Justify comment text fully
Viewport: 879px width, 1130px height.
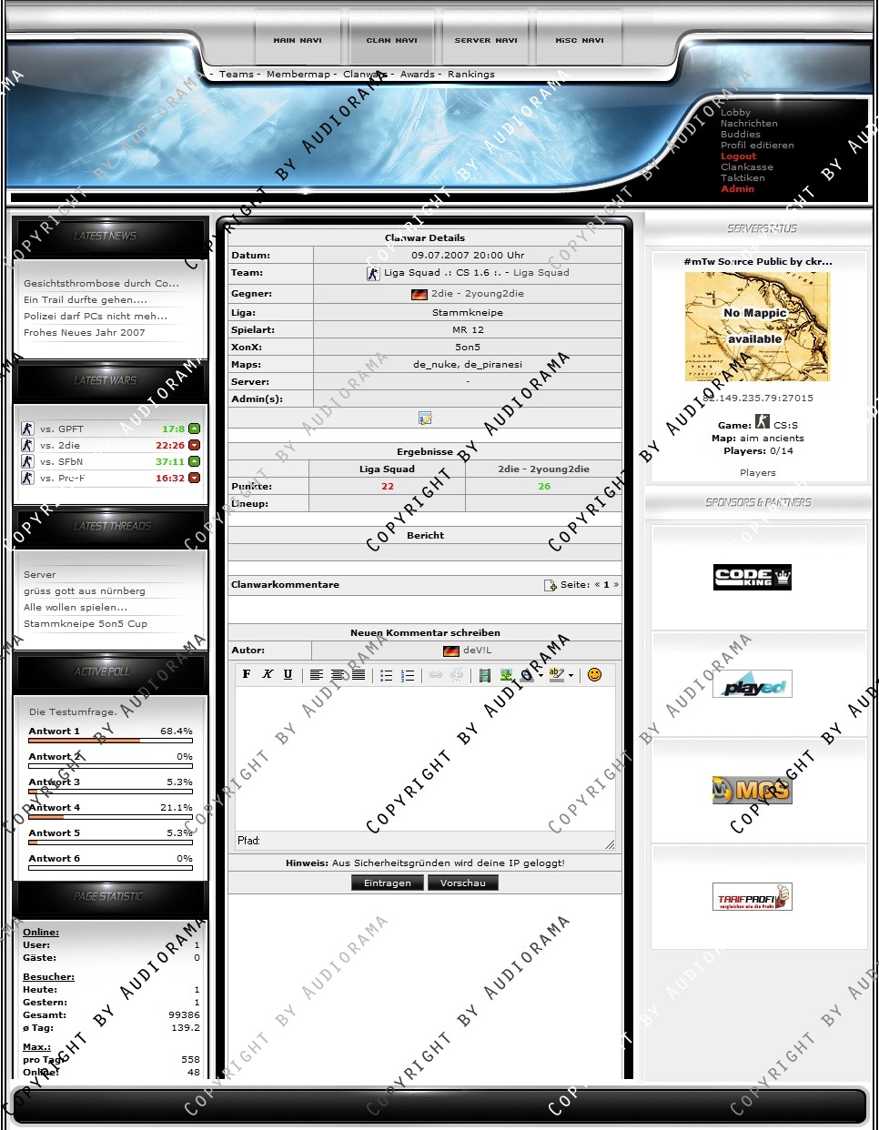click(x=359, y=674)
